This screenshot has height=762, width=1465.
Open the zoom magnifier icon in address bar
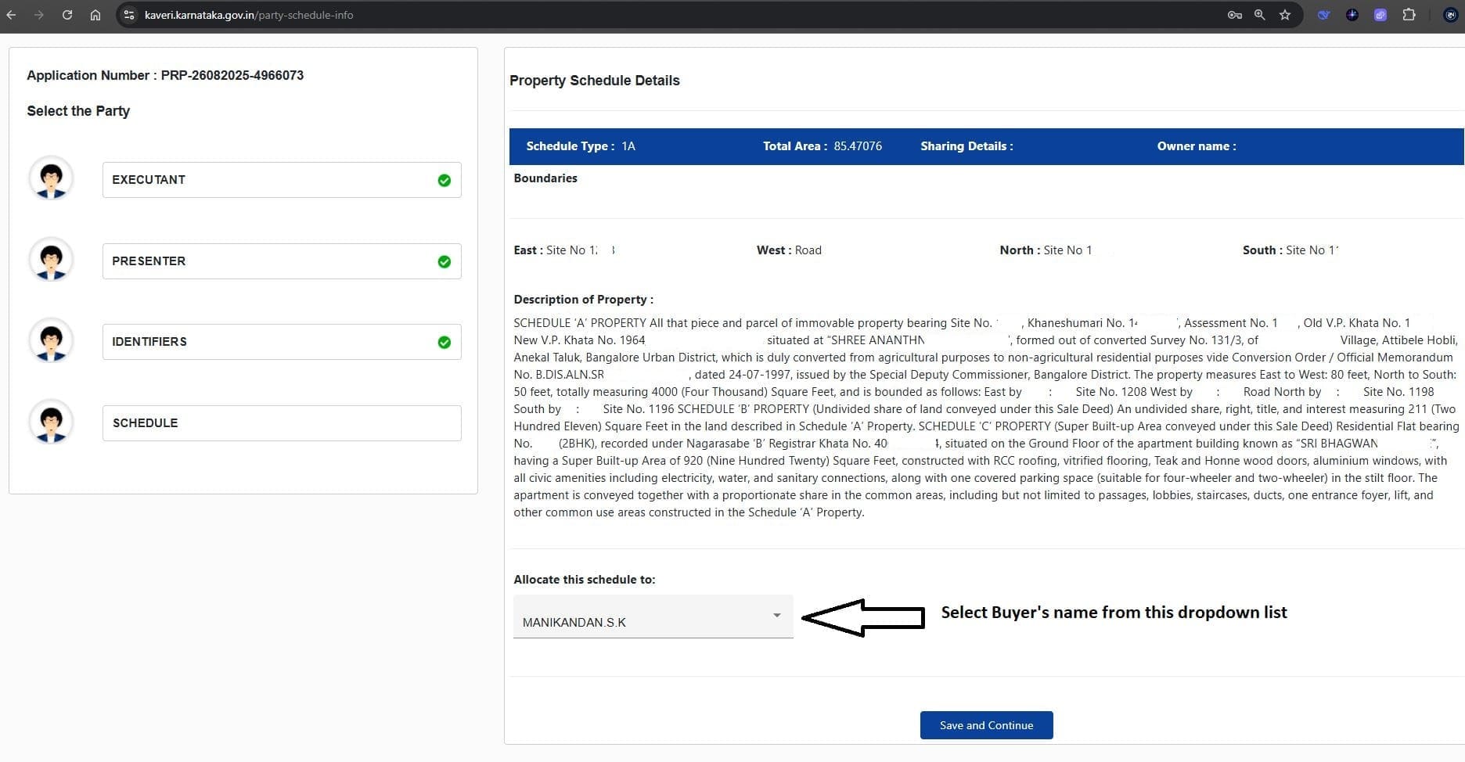[x=1259, y=15]
